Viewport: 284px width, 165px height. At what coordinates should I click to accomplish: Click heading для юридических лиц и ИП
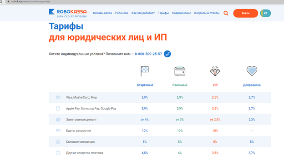108,37
